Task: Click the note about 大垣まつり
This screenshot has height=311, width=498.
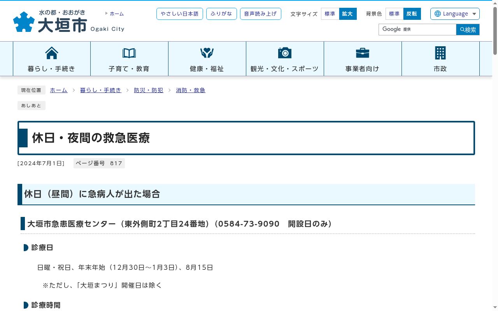Action: 102,285
